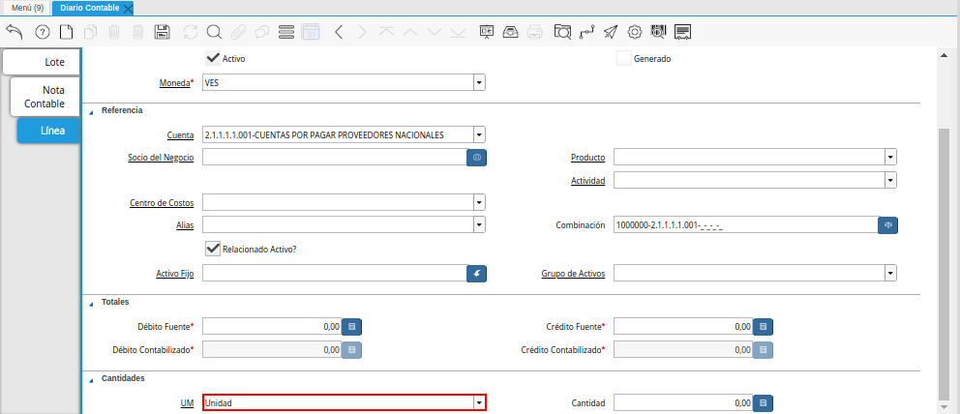960x414 pixels.
Task: Open Combinación account dialog button
Action: pyautogui.click(x=887, y=225)
